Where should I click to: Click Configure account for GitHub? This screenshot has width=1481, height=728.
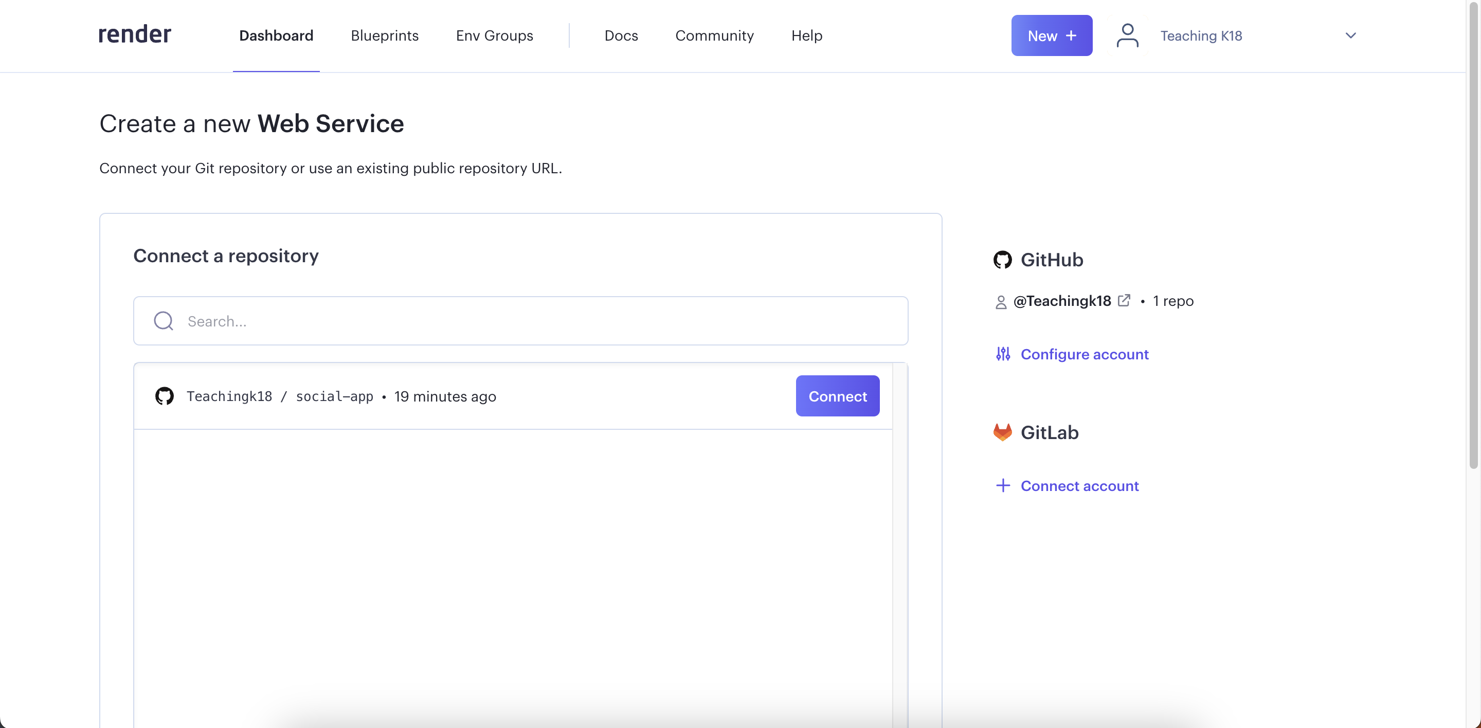point(1085,354)
